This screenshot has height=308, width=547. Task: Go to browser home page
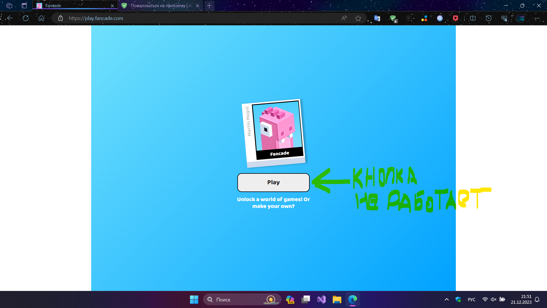[41, 18]
